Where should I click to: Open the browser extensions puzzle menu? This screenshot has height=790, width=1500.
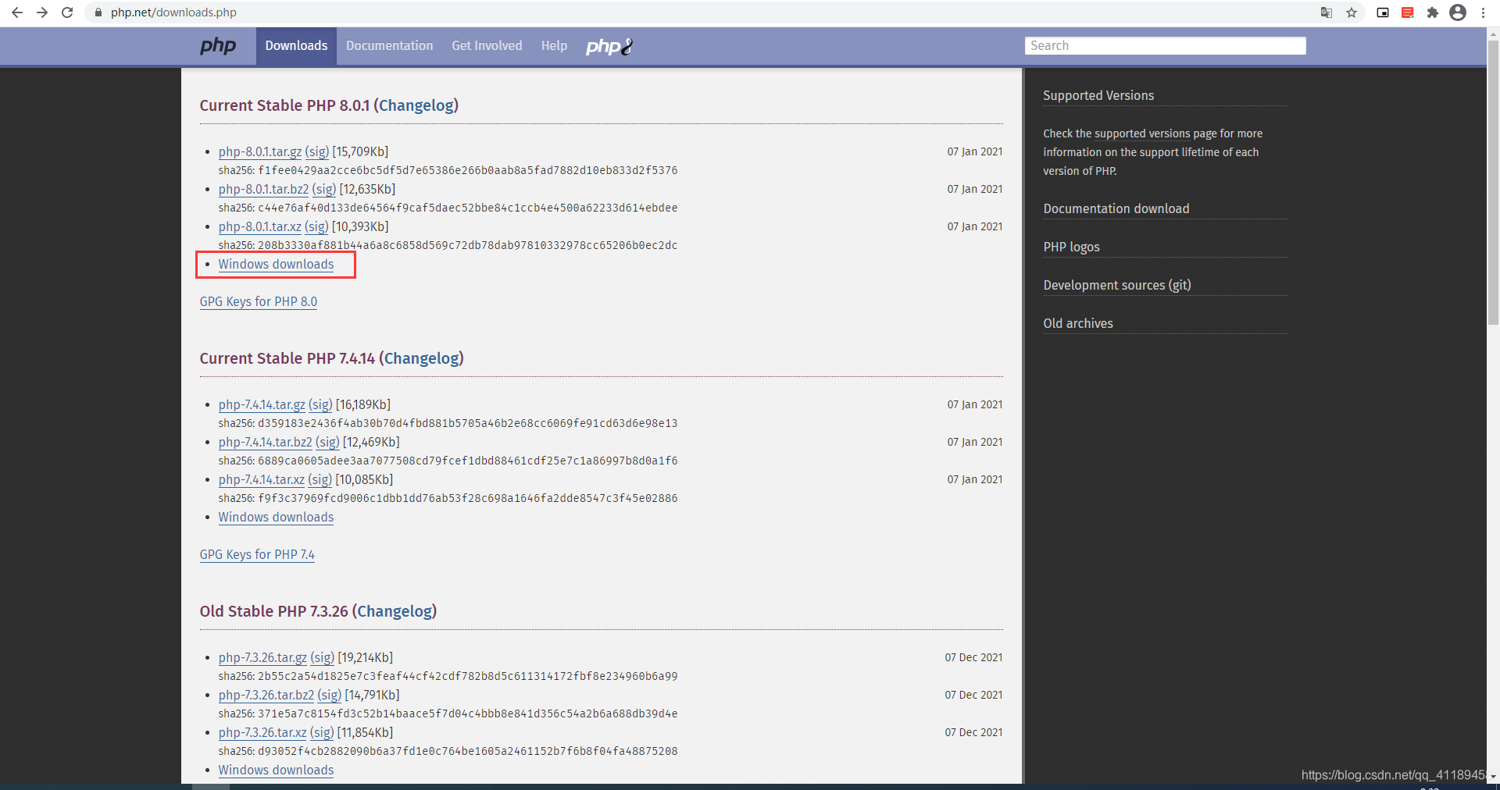(x=1434, y=12)
